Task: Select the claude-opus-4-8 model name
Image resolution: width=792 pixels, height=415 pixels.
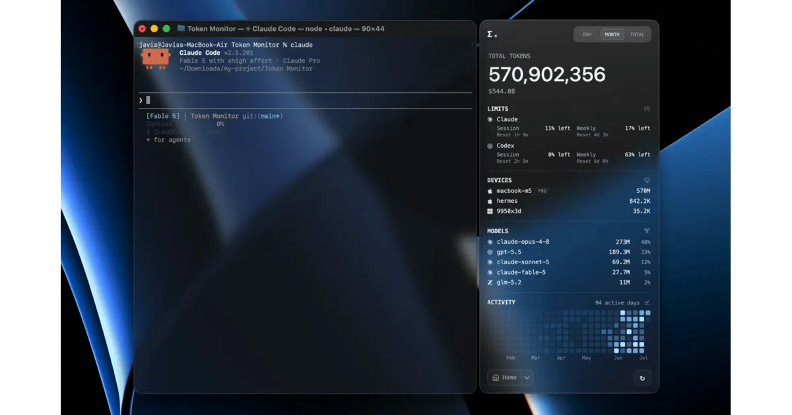Action: tap(523, 242)
